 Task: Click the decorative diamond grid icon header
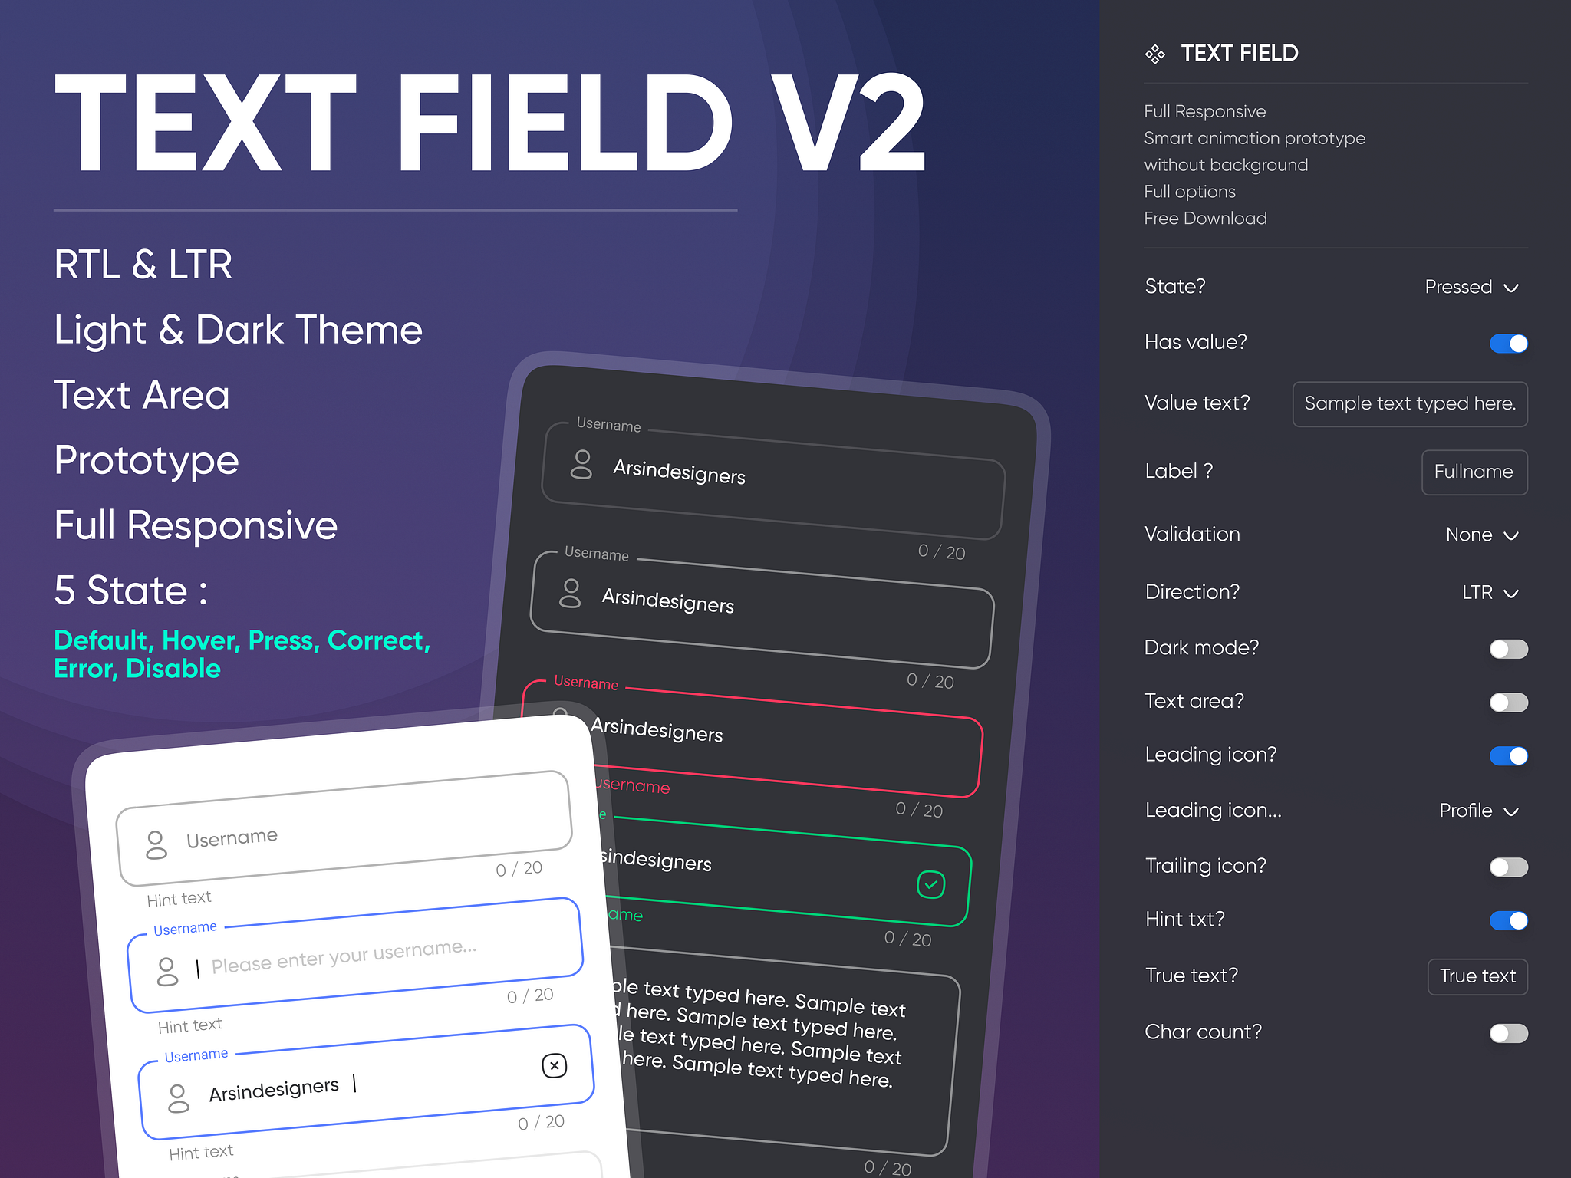tap(1151, 53)
